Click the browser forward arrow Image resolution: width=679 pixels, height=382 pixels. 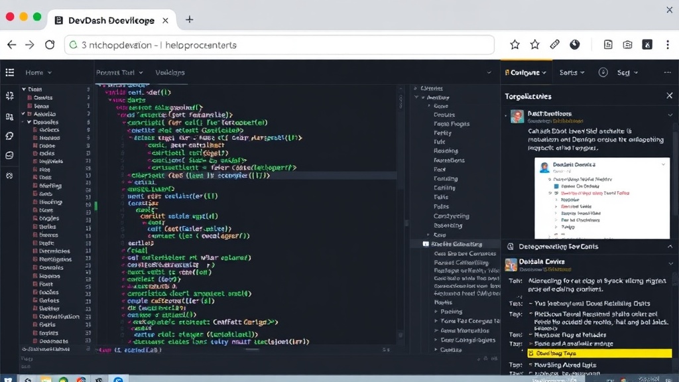(29, 44)
